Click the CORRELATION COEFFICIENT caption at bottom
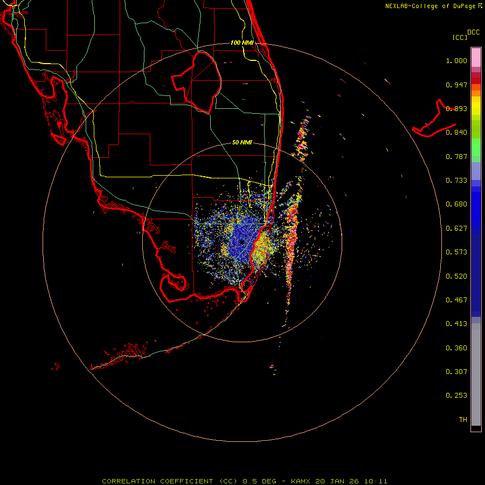The image size is (485, 485). coord(244,481)
